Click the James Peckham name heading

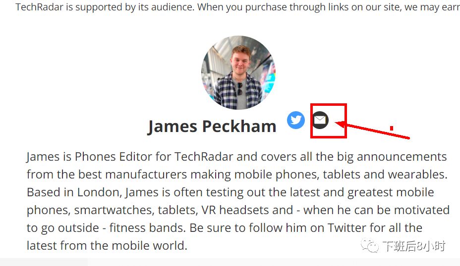coord(212,127)
